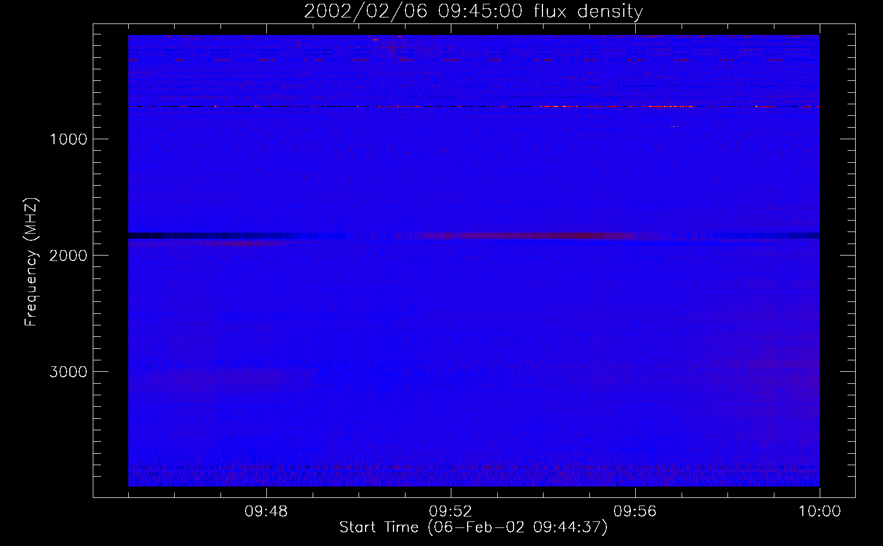Click the 'Start Time (06-Feb-02 09:44:37)' label
The image size is (883, 546).
click(473, 527)
